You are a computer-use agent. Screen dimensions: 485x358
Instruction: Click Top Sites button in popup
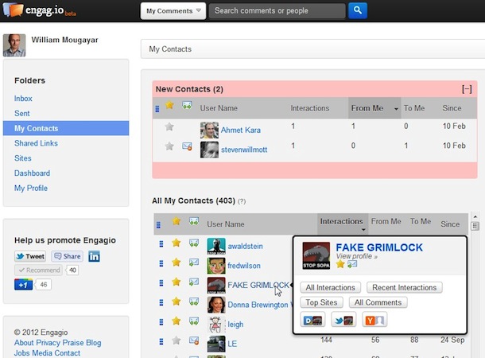pyautogui.click(x=321, y=302)
